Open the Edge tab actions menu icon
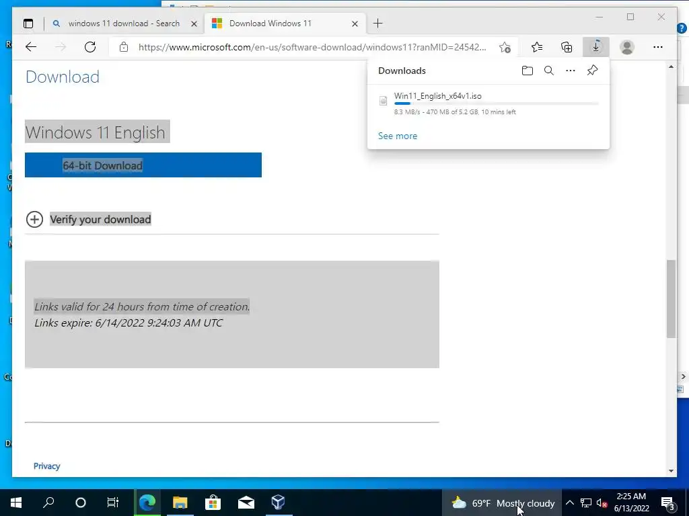This screenshot has width=689, height=516. click(x=28, y=24)
